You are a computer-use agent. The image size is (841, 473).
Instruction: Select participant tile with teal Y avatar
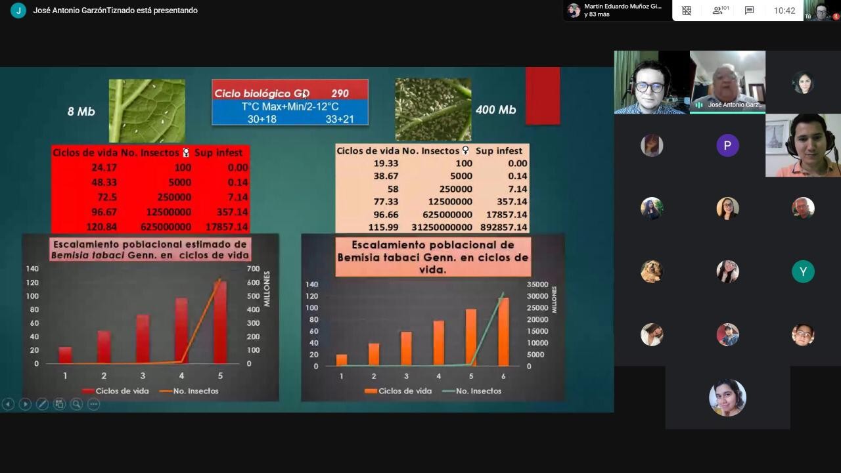(x=803, y=271)
